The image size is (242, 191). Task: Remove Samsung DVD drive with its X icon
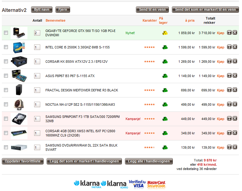coord(235,147)
